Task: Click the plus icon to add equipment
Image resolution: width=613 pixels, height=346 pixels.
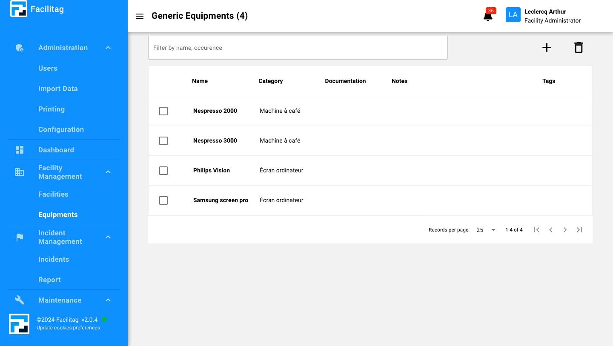Action: point(547,48)
